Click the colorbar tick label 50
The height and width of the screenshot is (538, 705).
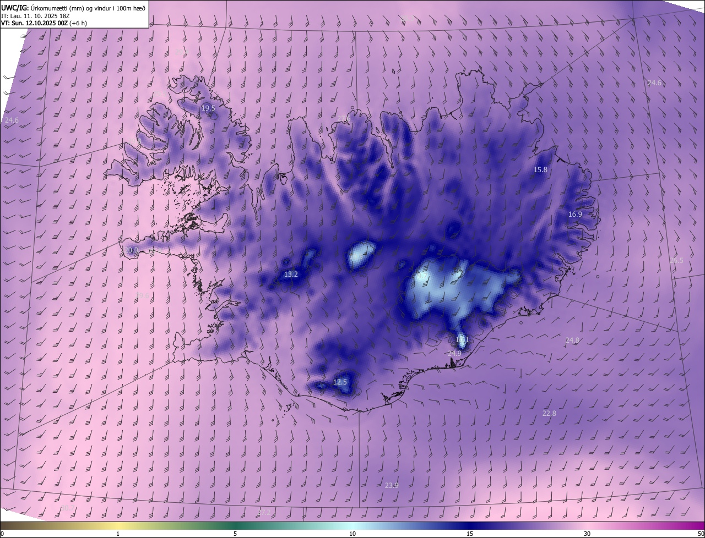coord(701,534)
